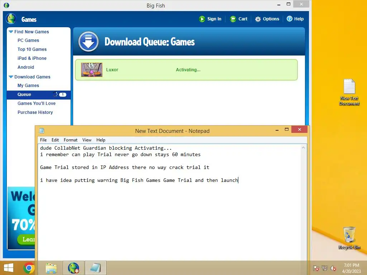Image resolution: width=367 pixels, height=275 pixels.
Task: Click the network tray icon
Action: (x=325, y=268)
